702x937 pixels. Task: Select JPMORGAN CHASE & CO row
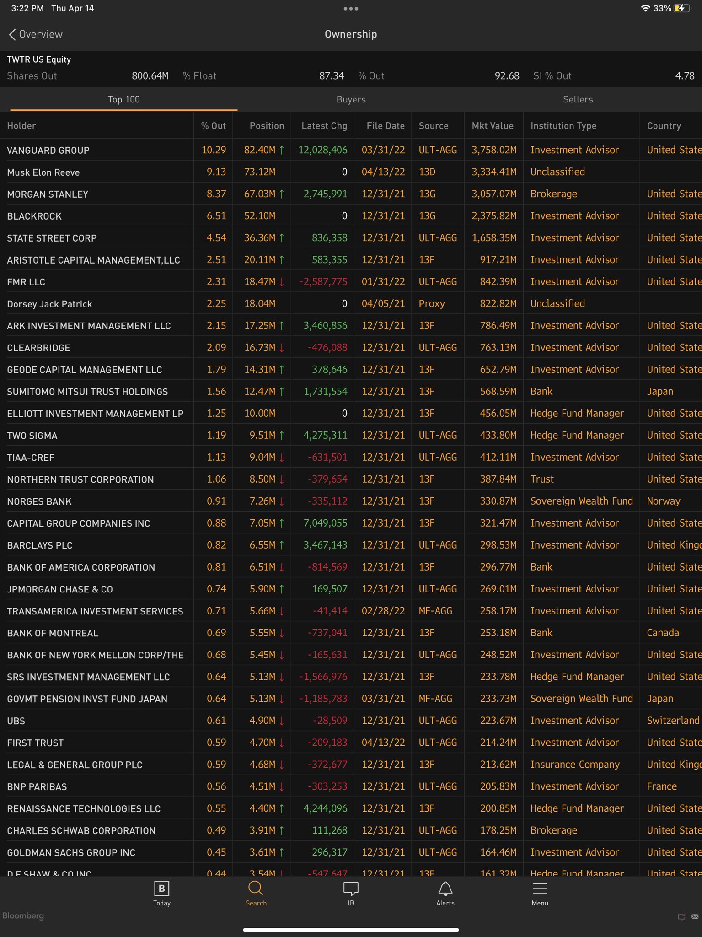(x=351, y=589)
